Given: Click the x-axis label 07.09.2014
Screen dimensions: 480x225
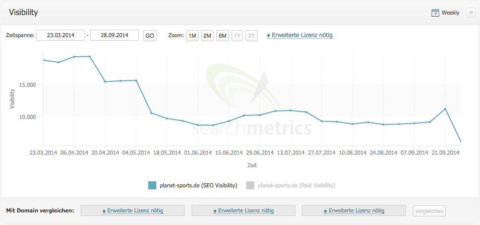Looking at the screenshot, I should 414,153.
